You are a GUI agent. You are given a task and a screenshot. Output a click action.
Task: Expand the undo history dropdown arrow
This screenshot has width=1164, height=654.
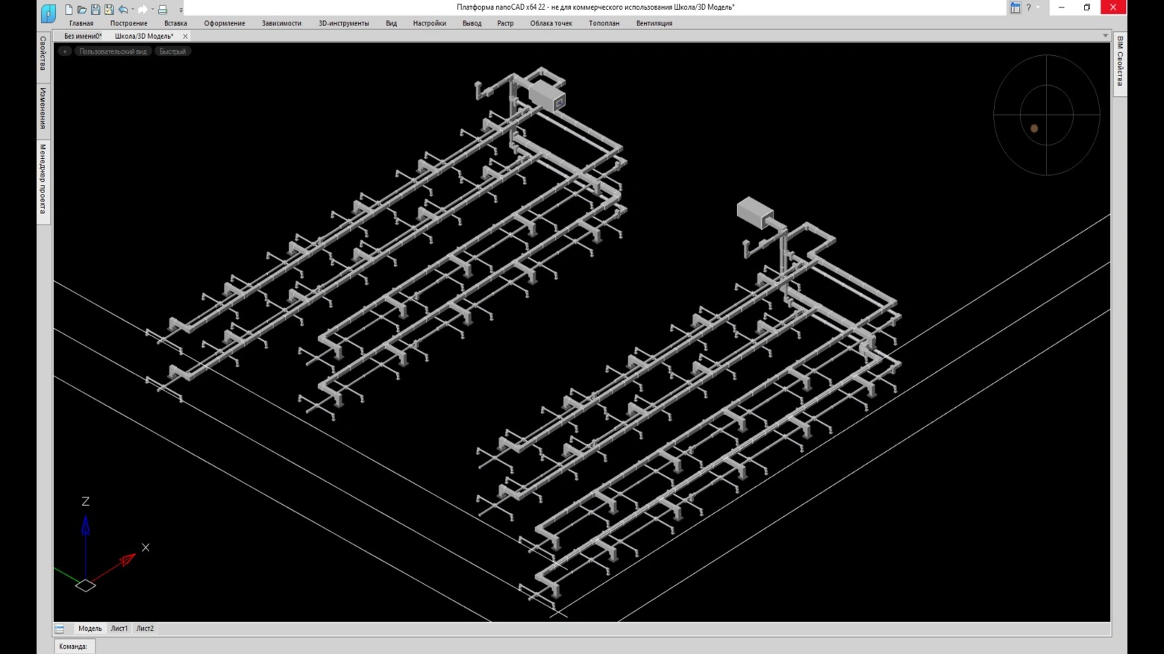tap(133, 10)
